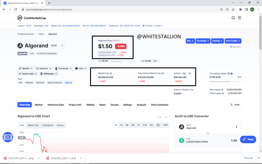Open the browser zoom magnifier icon in address bar
Viewport: 262px width, 164px height.
(x=222, y=10)
